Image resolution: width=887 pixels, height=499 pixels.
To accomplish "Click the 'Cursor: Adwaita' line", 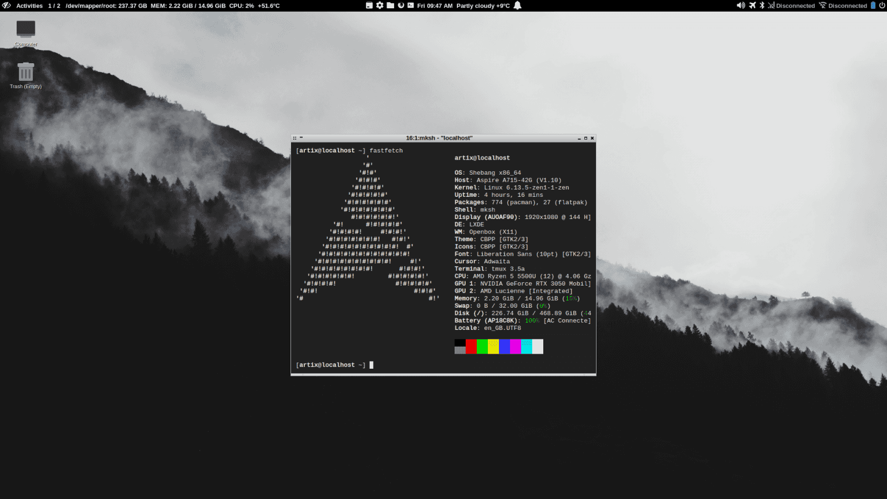I will pyautogui.click(x=482, y=262).
